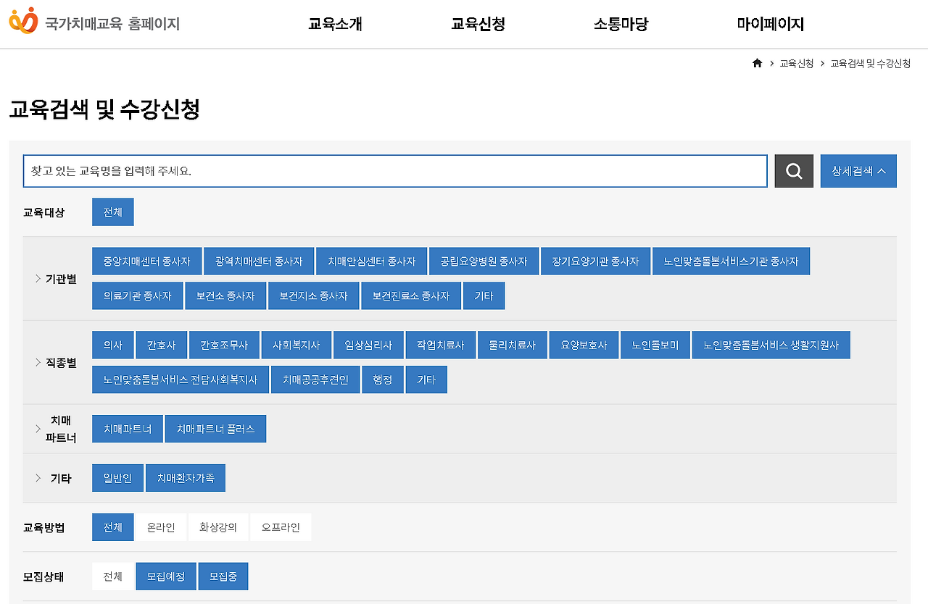
Task: Click the search magnifier icon
Action: pos(793,171)
